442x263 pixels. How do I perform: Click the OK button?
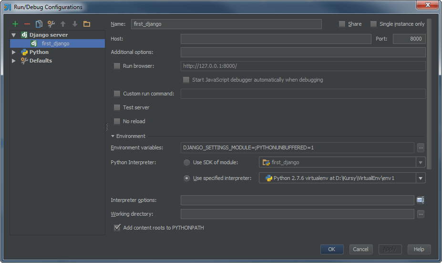(332, 249)
